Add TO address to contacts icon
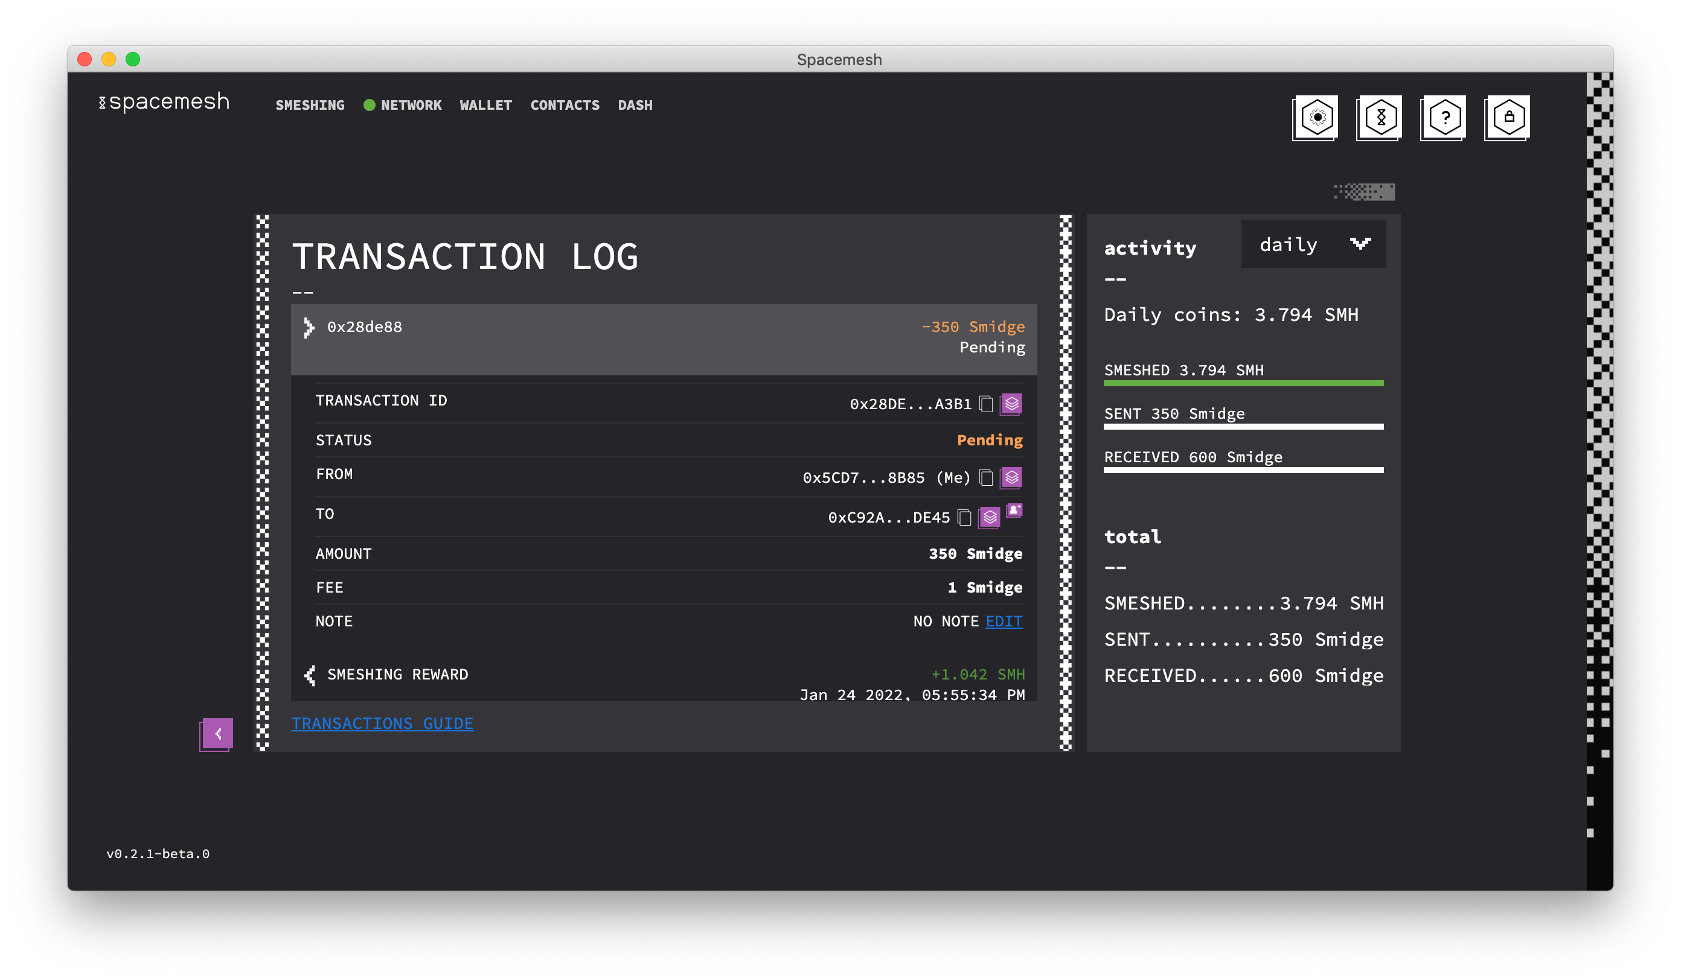Viewport: 1681px width, 980px height. click(1014, 511)
